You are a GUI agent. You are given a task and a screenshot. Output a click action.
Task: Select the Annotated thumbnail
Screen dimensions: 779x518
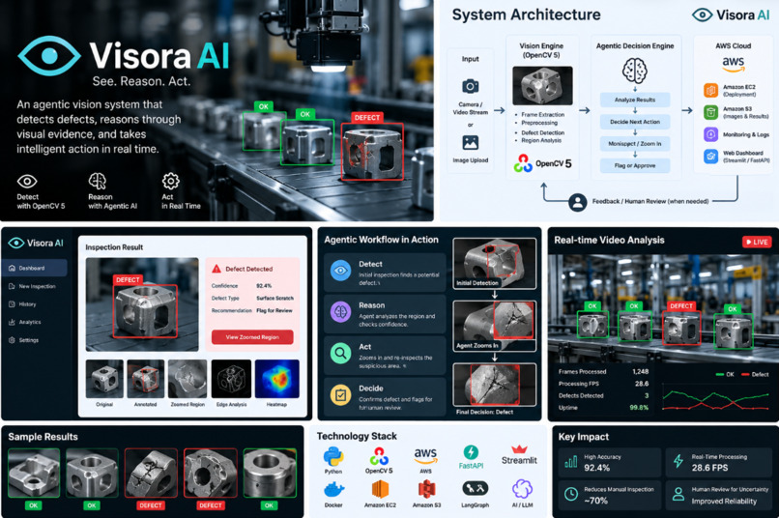pyautogui.click(x=146, y=379)
